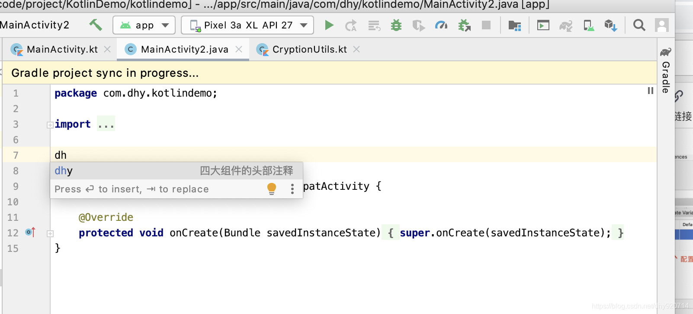Image resolution: width=693 pixels, height=314 pixels.
Task: Click the pause inspection icon in editor corner
Action: pos(650,91)
